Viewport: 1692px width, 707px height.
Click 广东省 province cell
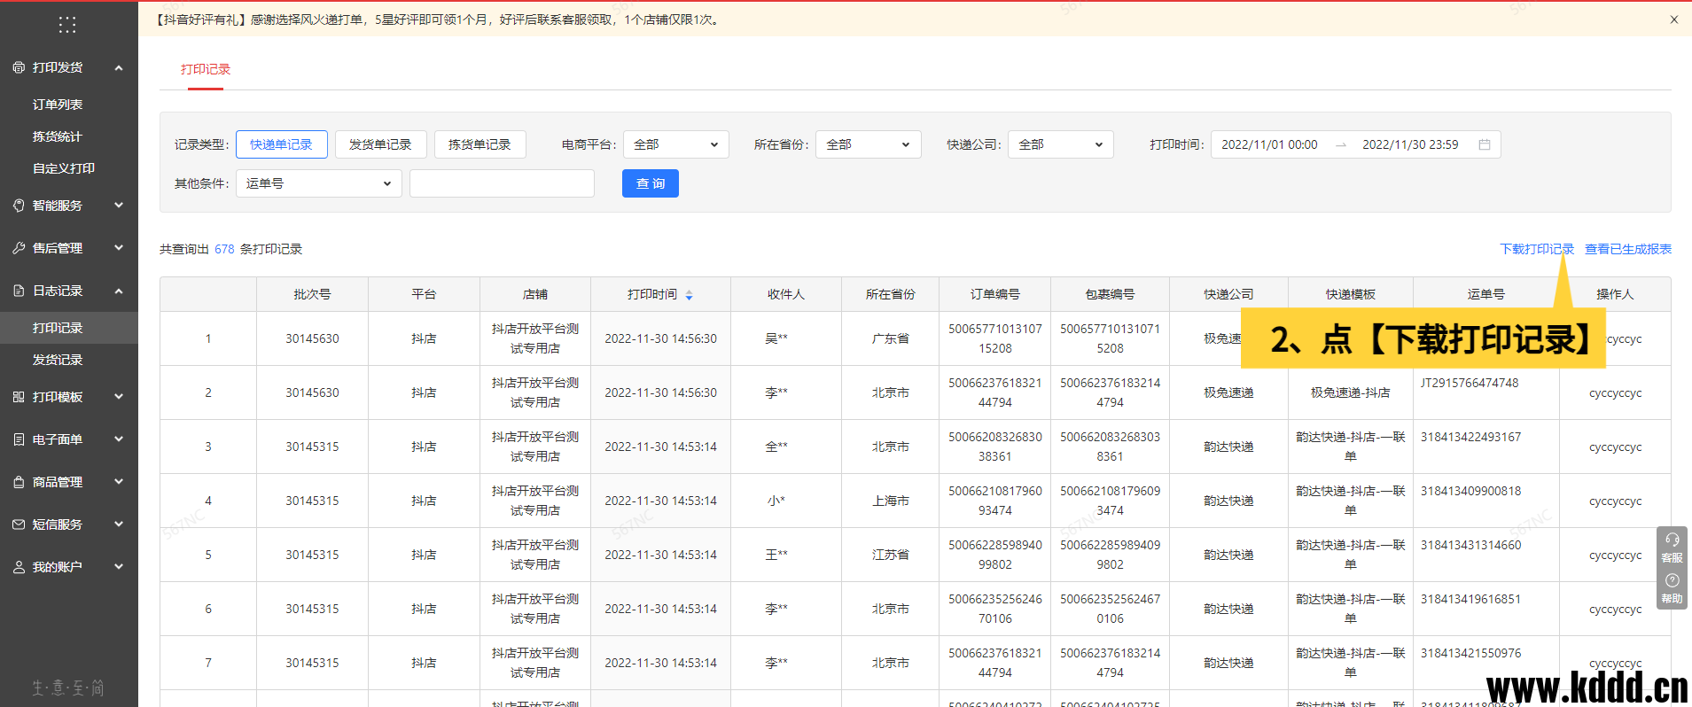tap(891, 338)
